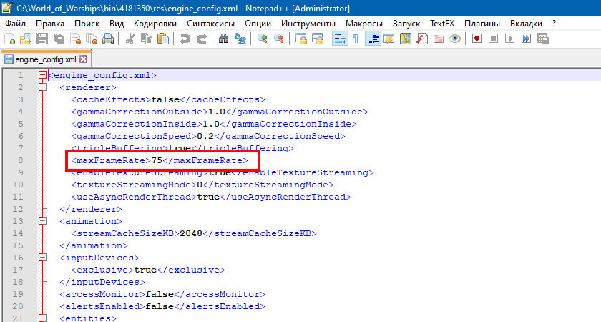Zoom out with the magnifier minus icon

tap(278, 39)
